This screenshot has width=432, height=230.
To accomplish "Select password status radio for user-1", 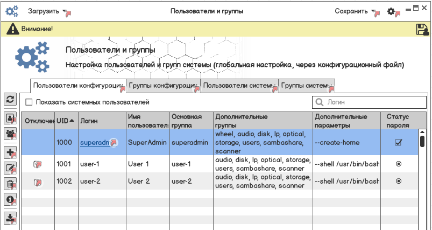I will point(399,164).
